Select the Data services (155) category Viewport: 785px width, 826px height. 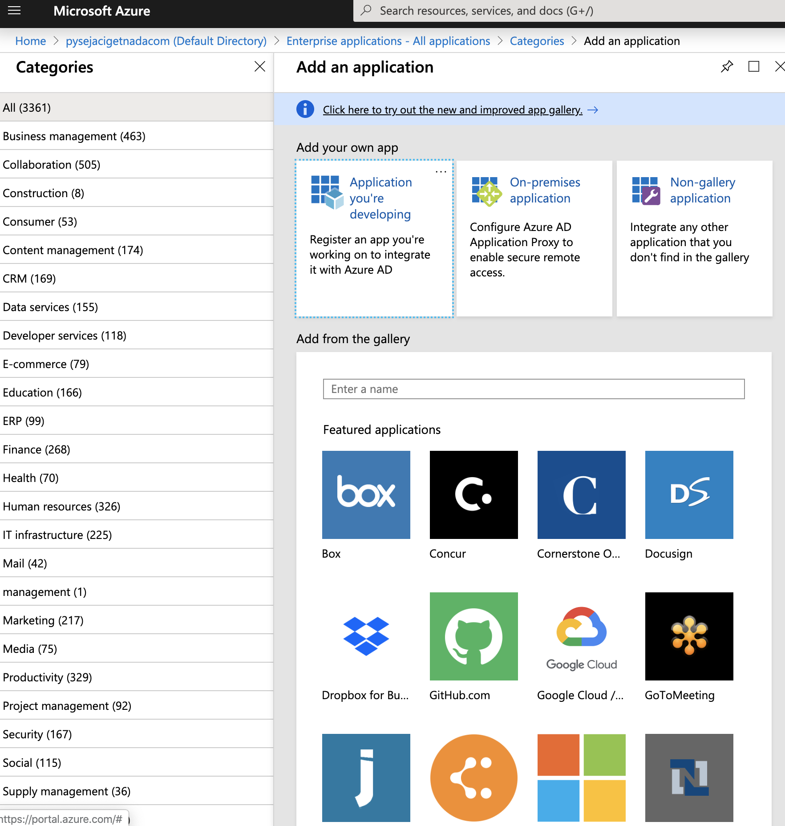point(137,307)
